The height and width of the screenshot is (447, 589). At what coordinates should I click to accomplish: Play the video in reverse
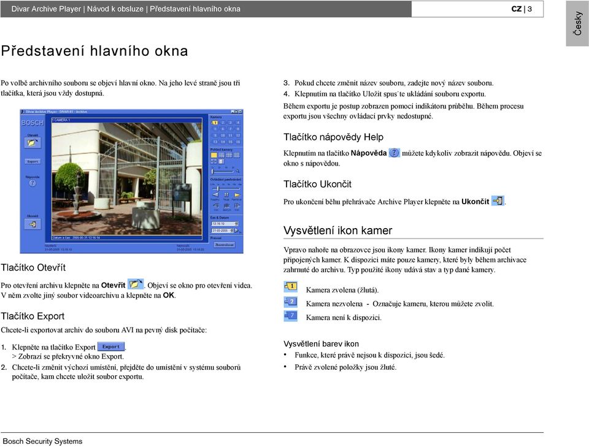point(215,195)
